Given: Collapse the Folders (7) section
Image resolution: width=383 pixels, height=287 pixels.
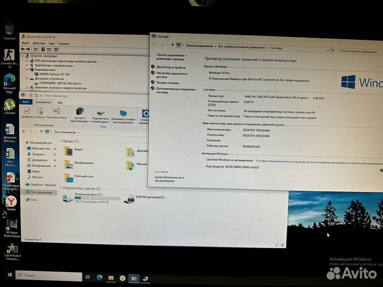Looking at the screenshot, I should (60, 141).
